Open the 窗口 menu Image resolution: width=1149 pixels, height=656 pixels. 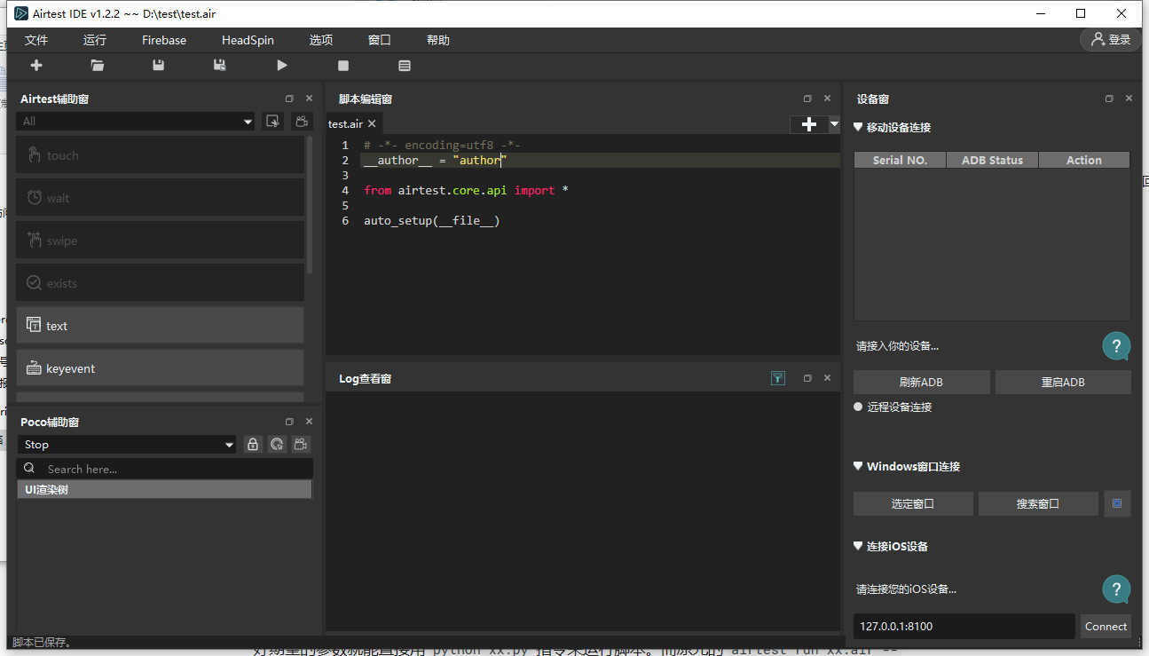tap(380, 41)
